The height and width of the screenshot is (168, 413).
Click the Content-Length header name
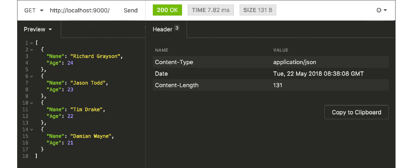click(177, 85)
